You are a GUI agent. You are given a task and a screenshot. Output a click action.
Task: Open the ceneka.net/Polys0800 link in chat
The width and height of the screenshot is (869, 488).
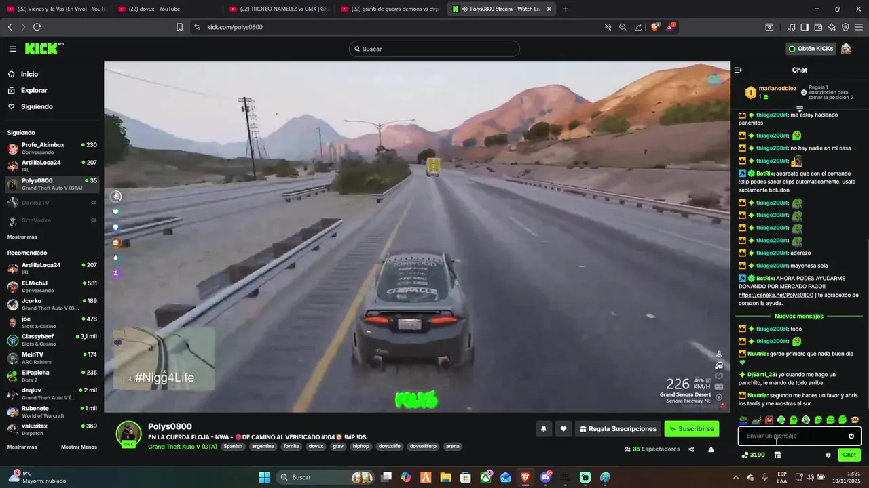(x=776, y=296)
